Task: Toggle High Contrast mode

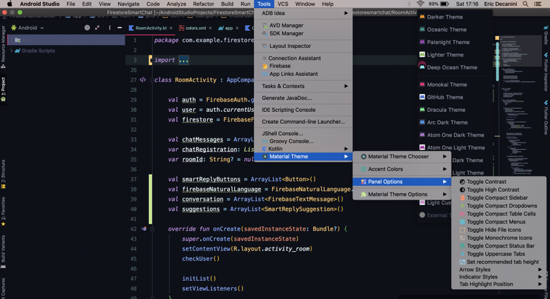Action: pyautogui.click(x=493, y=190)
